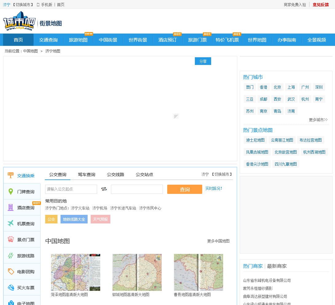Screen dimensions: 335x305
Task: Open 世界街景 navigation item
Action: coord(138,40)
